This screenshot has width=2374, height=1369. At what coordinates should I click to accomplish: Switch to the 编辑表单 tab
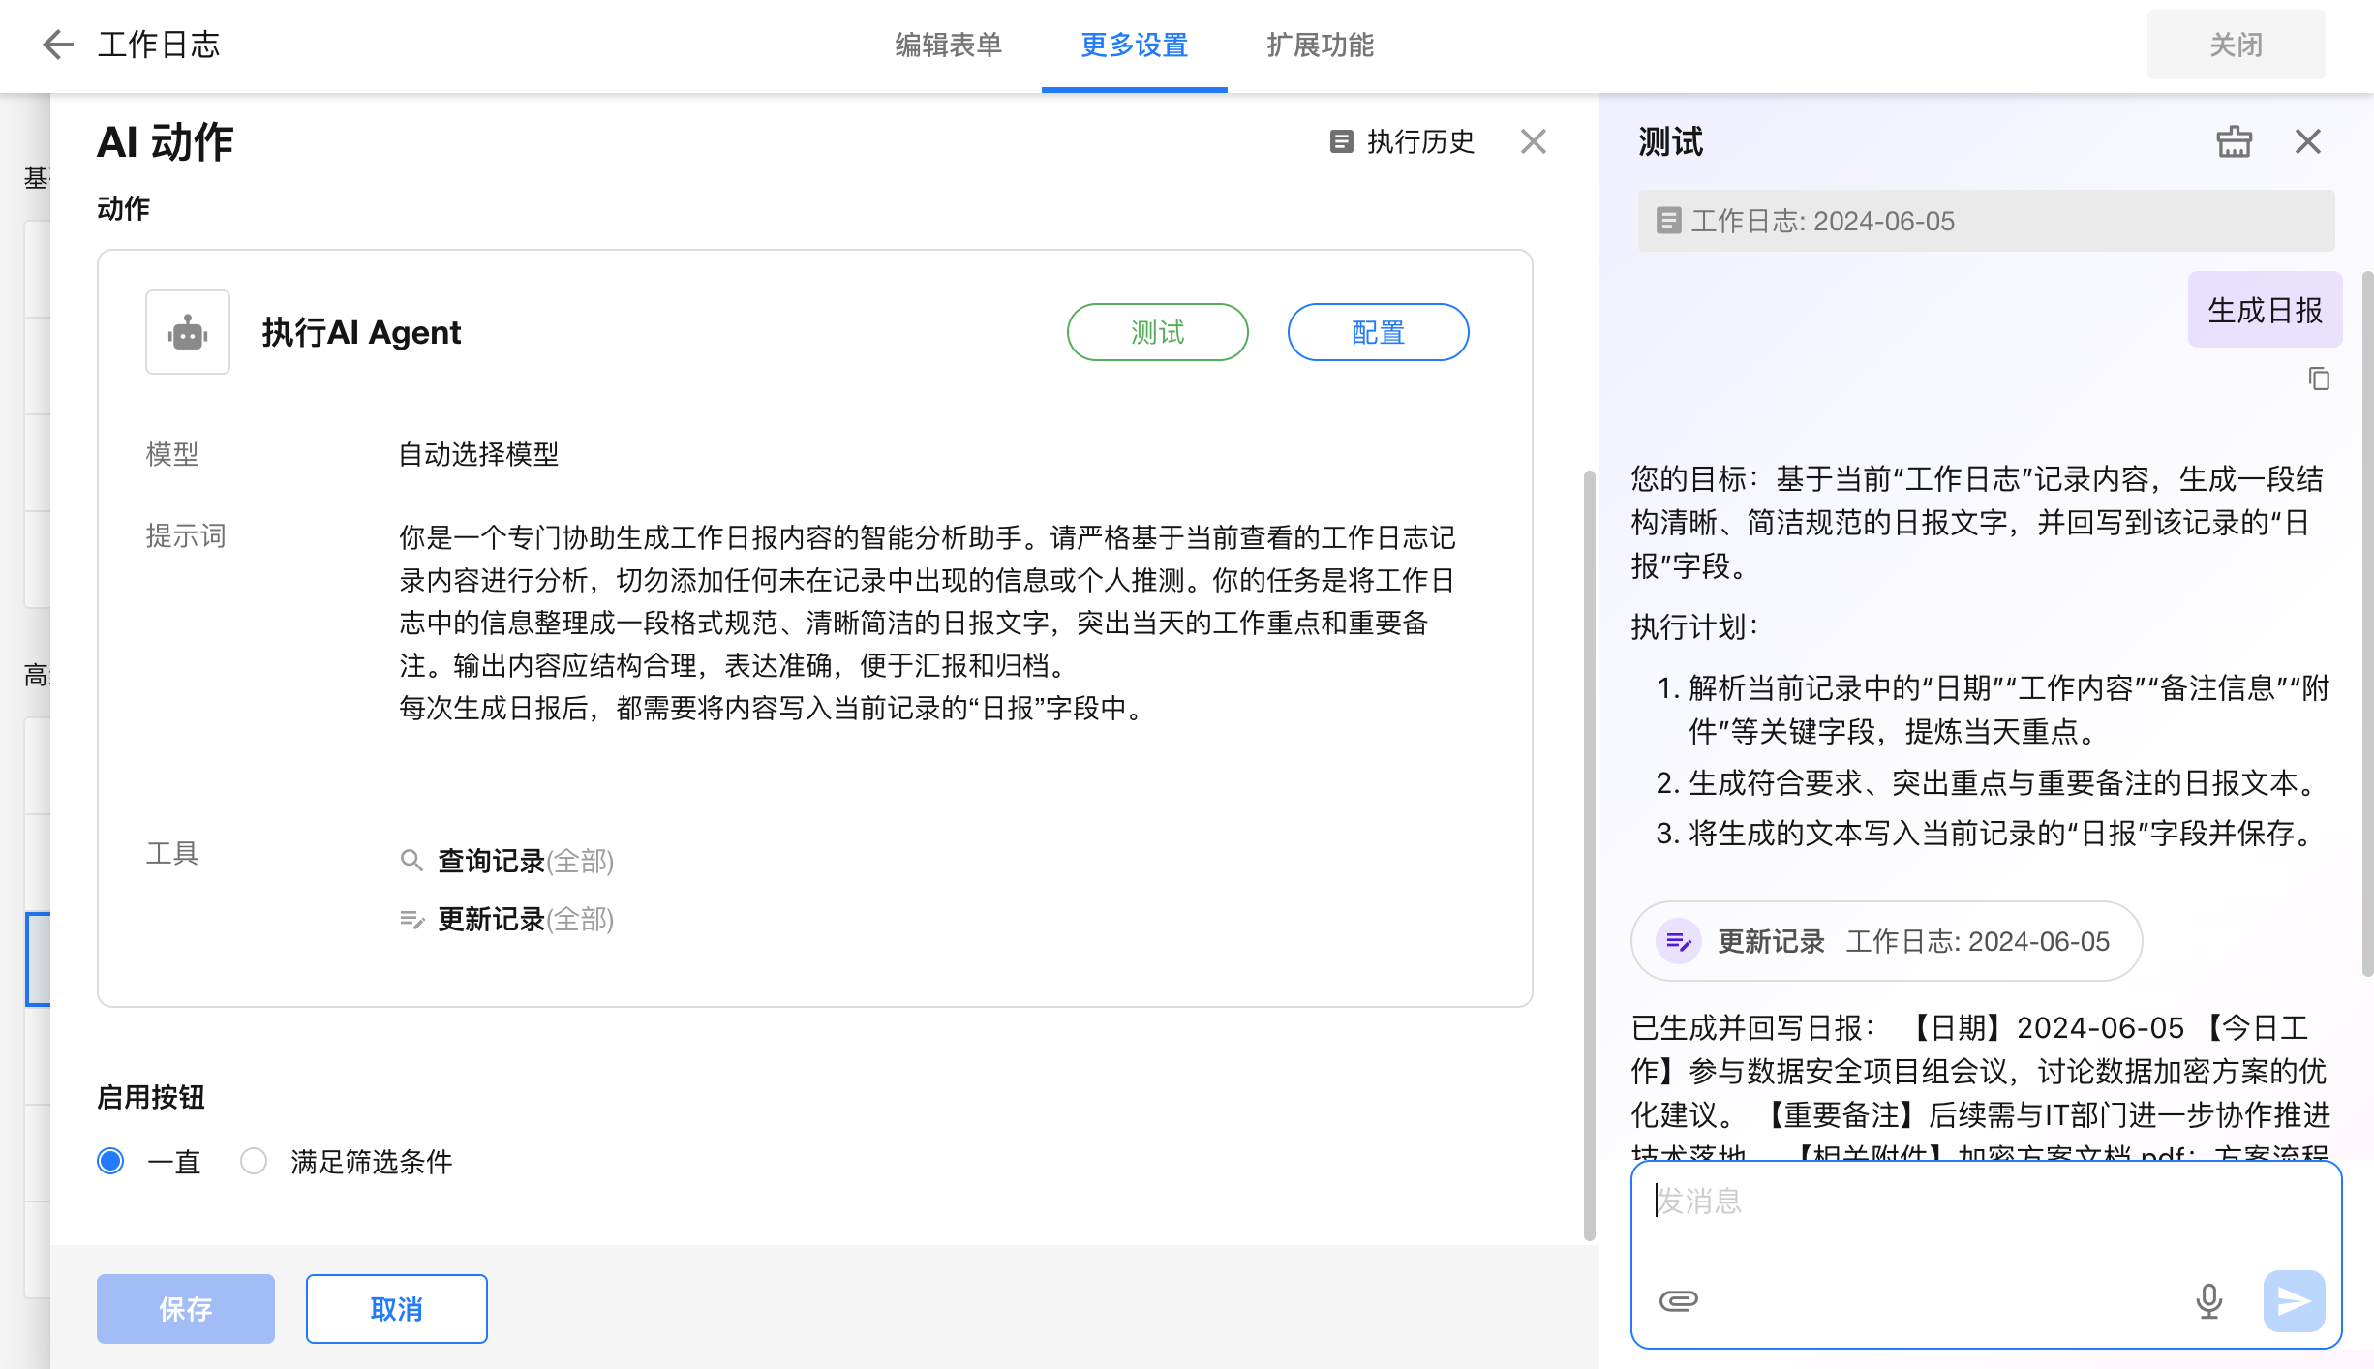948,45
